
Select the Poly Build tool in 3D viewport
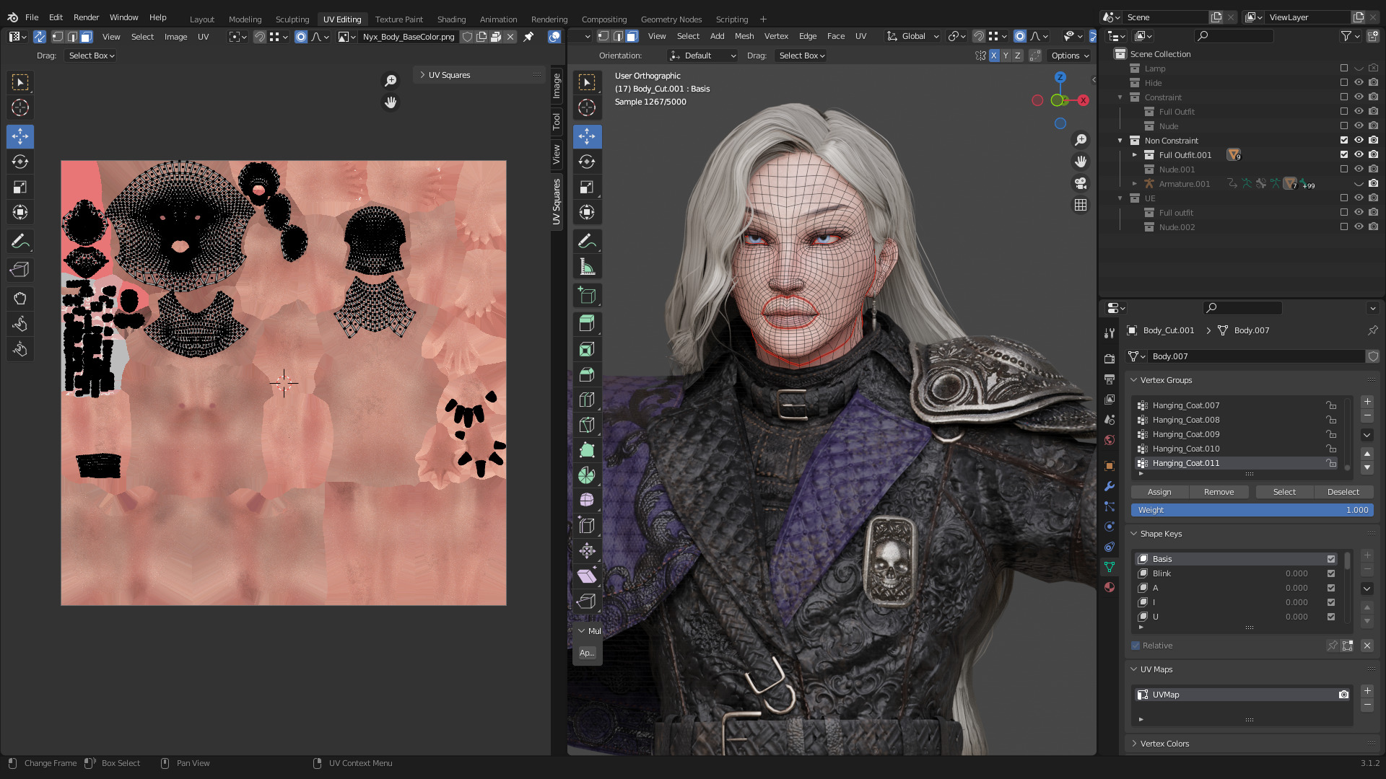[587, 450]
